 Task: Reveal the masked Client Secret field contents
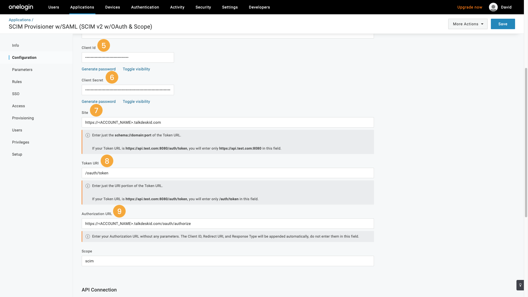point(136,101)
